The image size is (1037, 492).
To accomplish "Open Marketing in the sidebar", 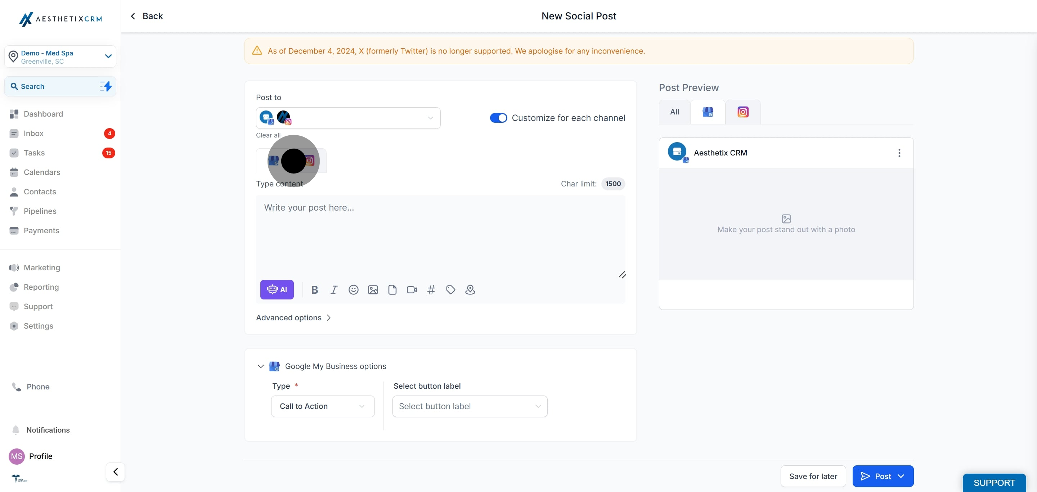I will click(x=41, y=267).
